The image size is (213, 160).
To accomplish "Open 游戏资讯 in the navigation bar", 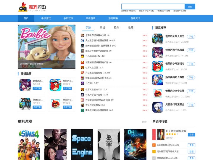I will [x=135, y=18].
